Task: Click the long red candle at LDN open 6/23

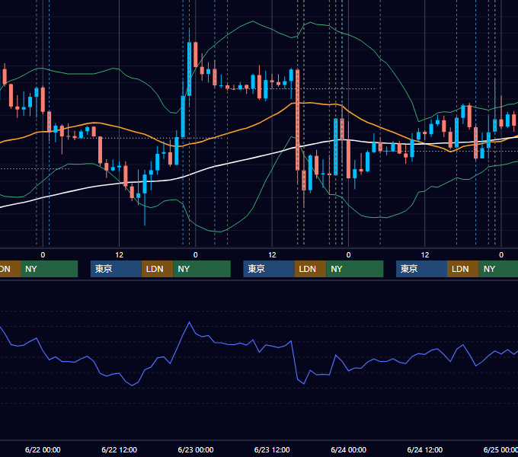Action: click(x=298, y=120)
